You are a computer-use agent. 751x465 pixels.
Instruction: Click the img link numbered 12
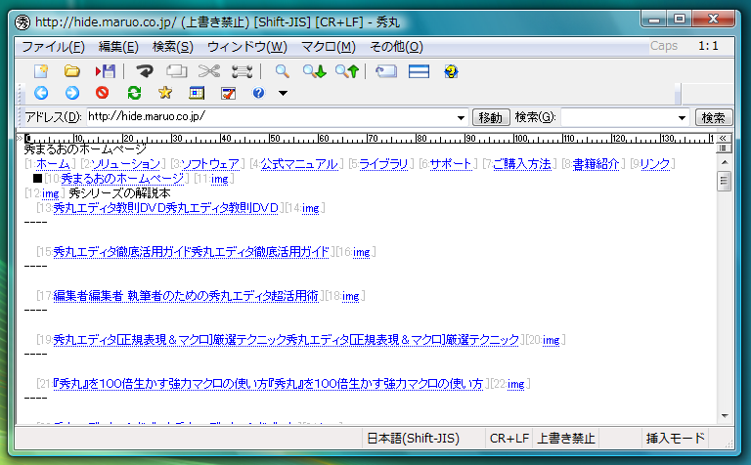coord(50,193)
